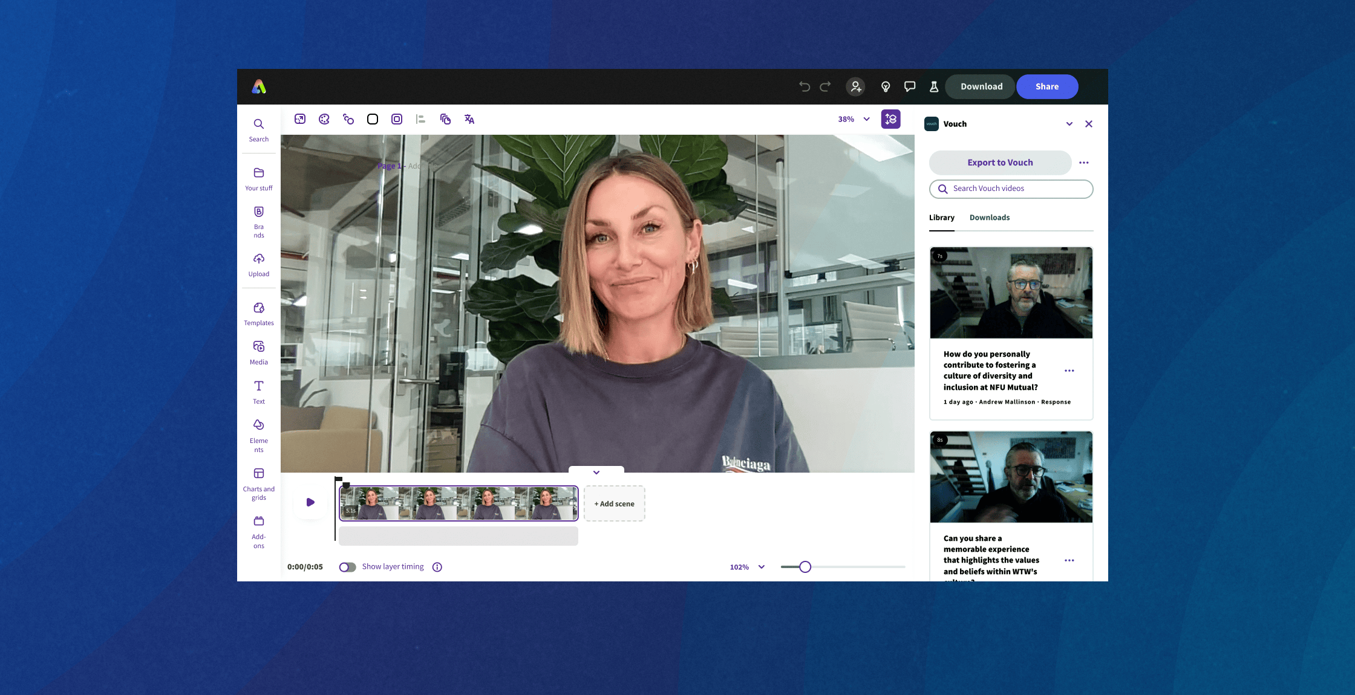
Task: Open the Elements panel
Action: click(259, 436)
